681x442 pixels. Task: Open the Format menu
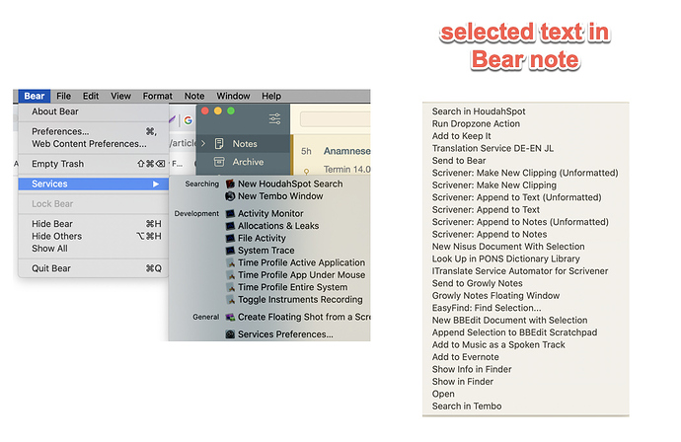(158, 96)
